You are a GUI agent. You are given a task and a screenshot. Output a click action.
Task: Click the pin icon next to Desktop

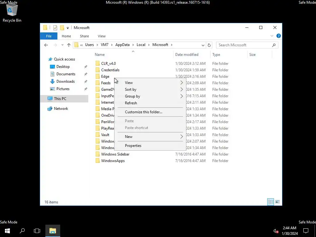[86, 67]
